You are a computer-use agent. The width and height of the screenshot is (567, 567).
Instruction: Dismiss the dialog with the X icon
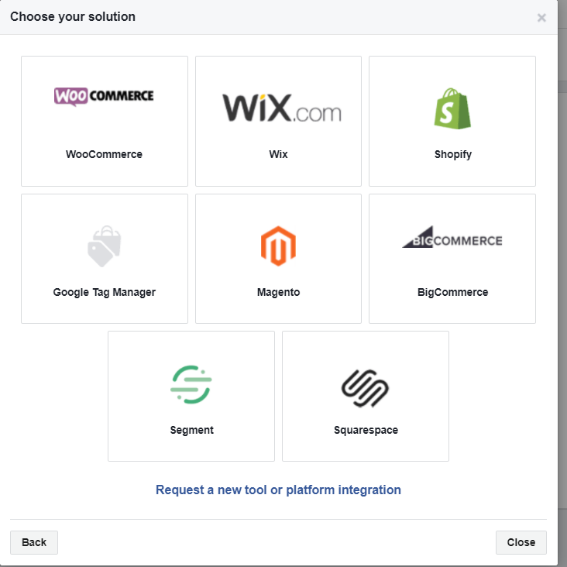click(541, 18)
